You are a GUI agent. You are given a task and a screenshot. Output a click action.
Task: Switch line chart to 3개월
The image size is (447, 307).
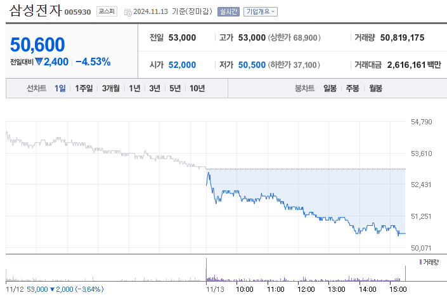pos(111,88)
